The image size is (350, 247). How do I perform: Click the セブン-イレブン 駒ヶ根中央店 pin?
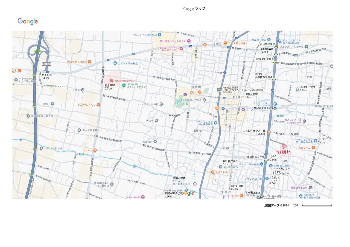point(215,123)
